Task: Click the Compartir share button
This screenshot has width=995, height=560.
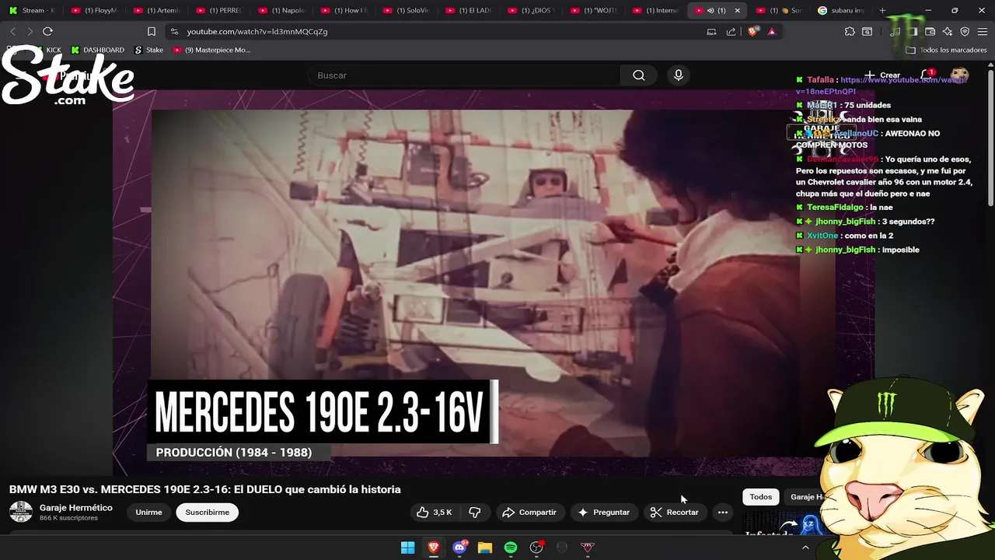Action: coord(529,513)
